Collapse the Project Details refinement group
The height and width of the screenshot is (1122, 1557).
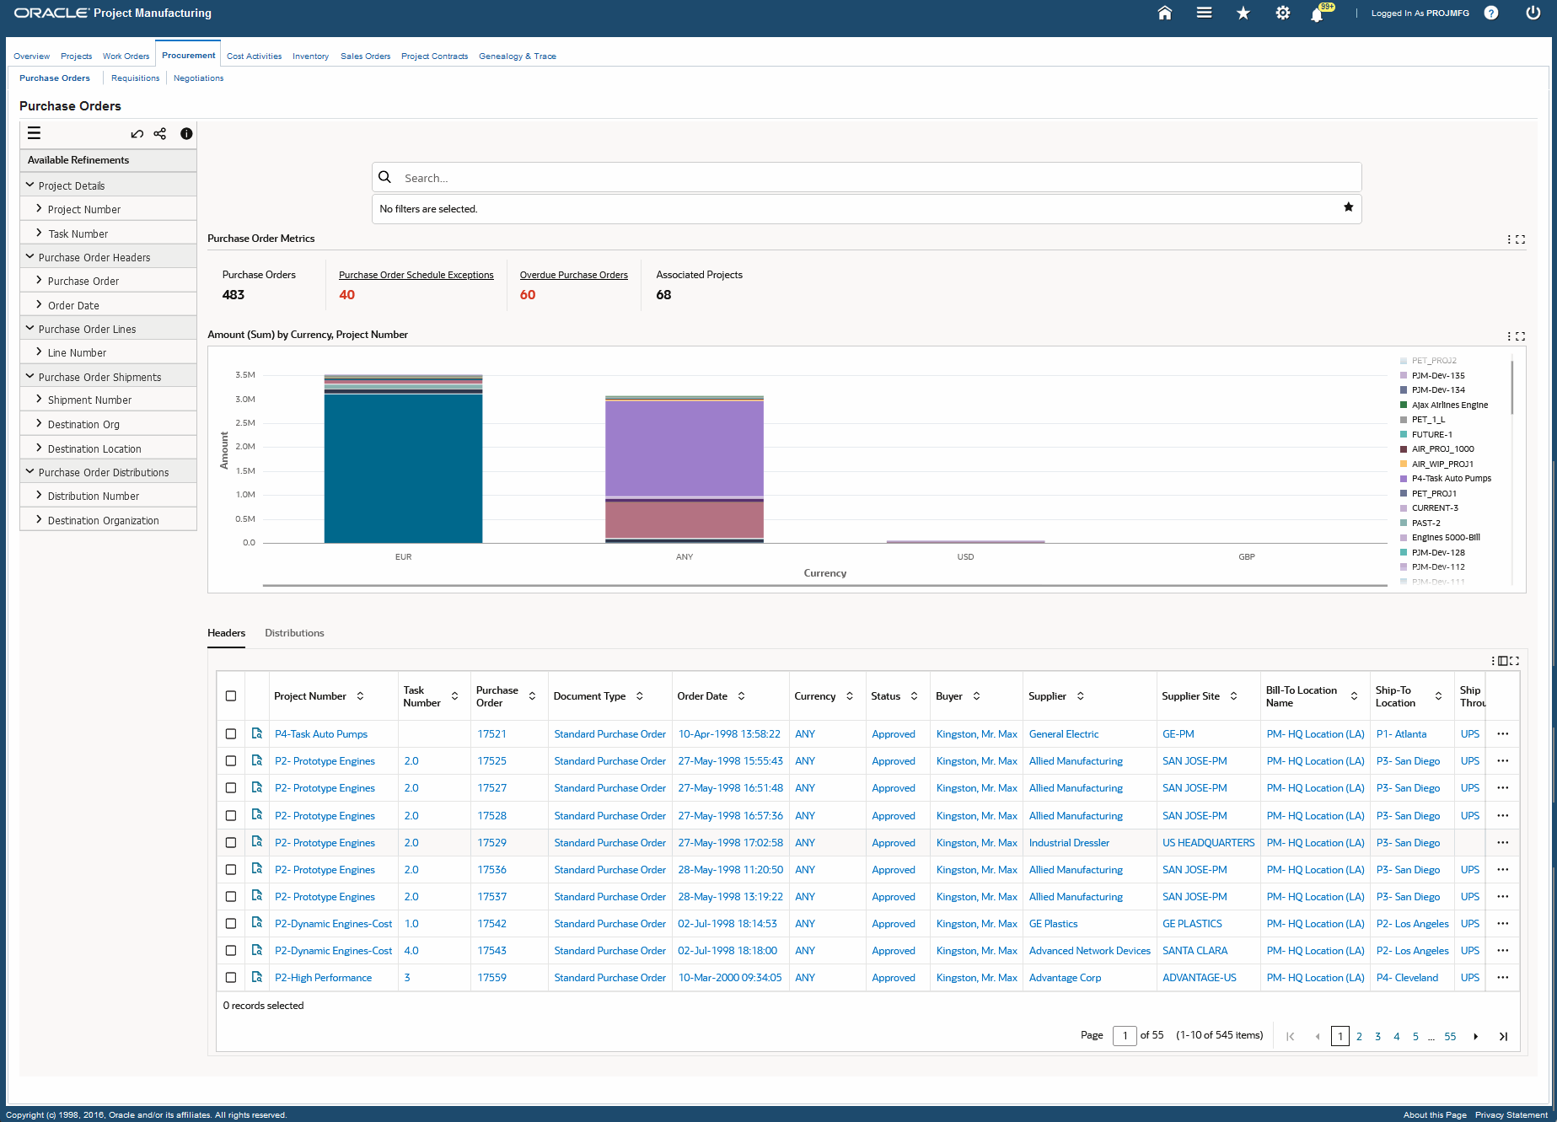30,185
